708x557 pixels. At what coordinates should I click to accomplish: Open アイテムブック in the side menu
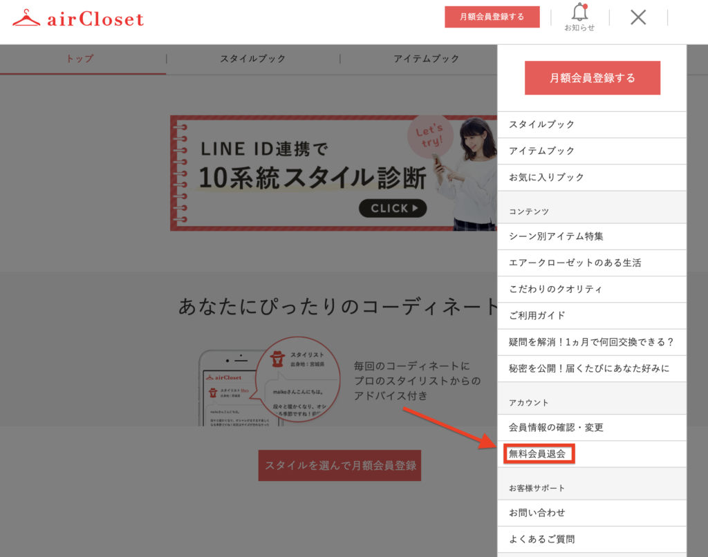pyautogui.click(x=592, y=151)
